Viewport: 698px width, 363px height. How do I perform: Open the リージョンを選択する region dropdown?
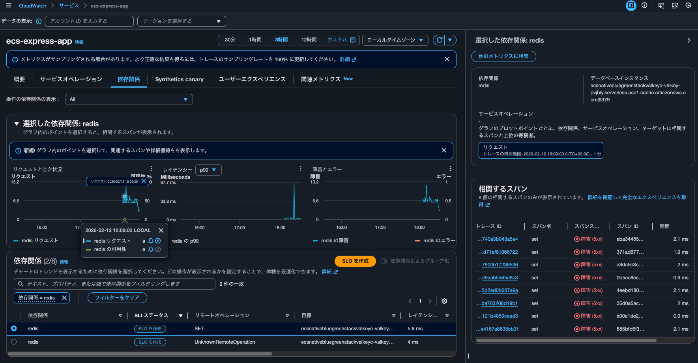181,21
